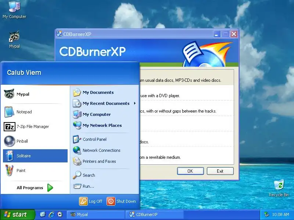Minimize the CDBurnerXP window
The height and width of the screenshot is (220, 294).
(x=216, y=34)
